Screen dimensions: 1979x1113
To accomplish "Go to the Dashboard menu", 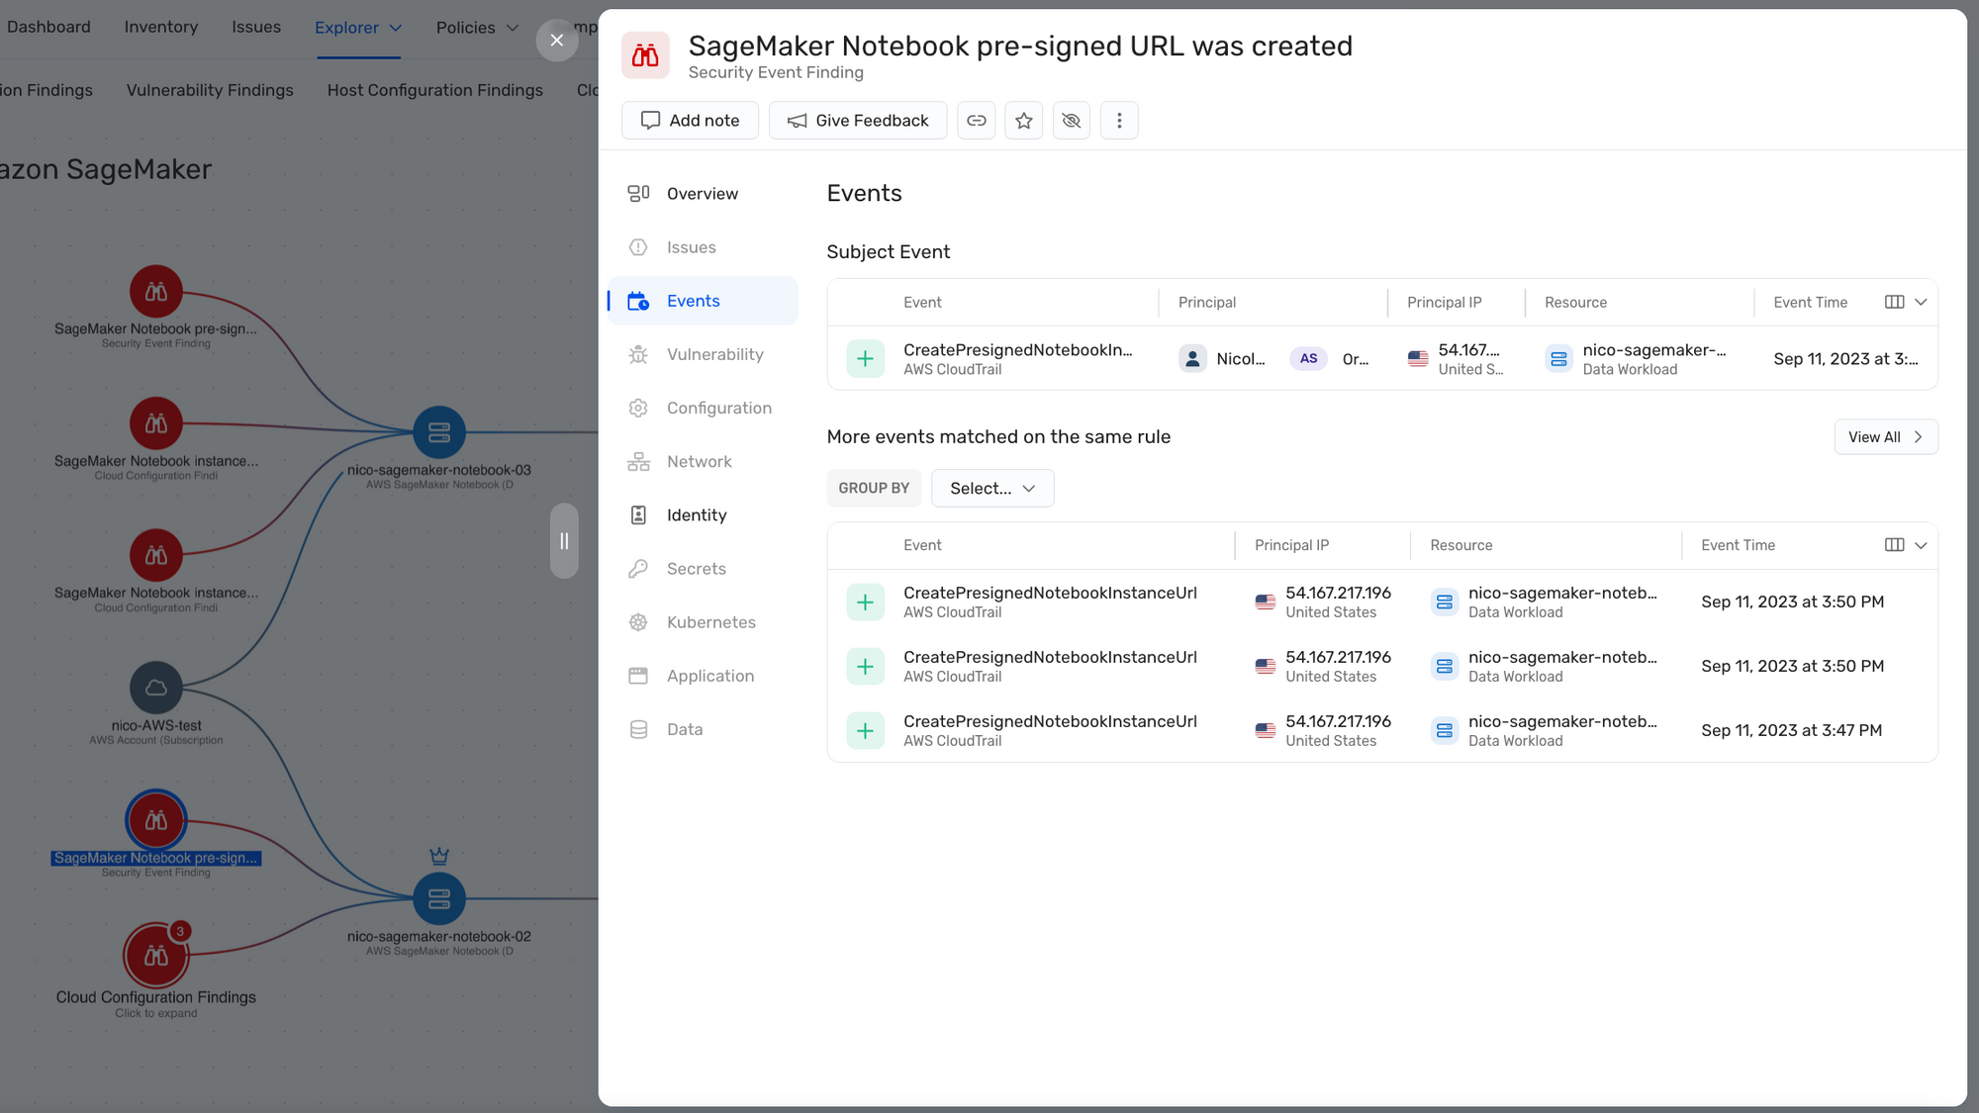I will [x=48, y=28].
